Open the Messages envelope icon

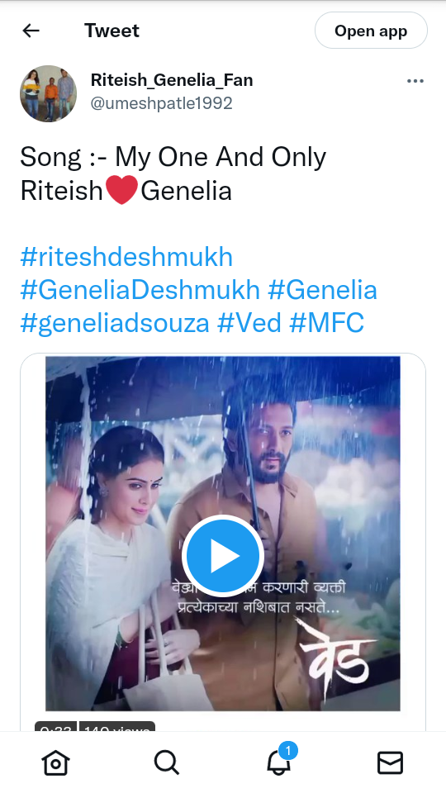(x=391, y=762)
